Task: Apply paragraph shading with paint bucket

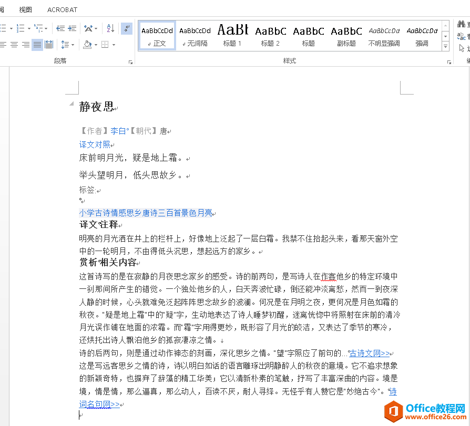Action: 87,45
